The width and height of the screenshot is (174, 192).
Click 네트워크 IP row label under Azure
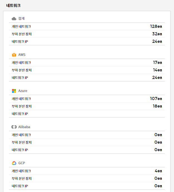pos(20,114)
